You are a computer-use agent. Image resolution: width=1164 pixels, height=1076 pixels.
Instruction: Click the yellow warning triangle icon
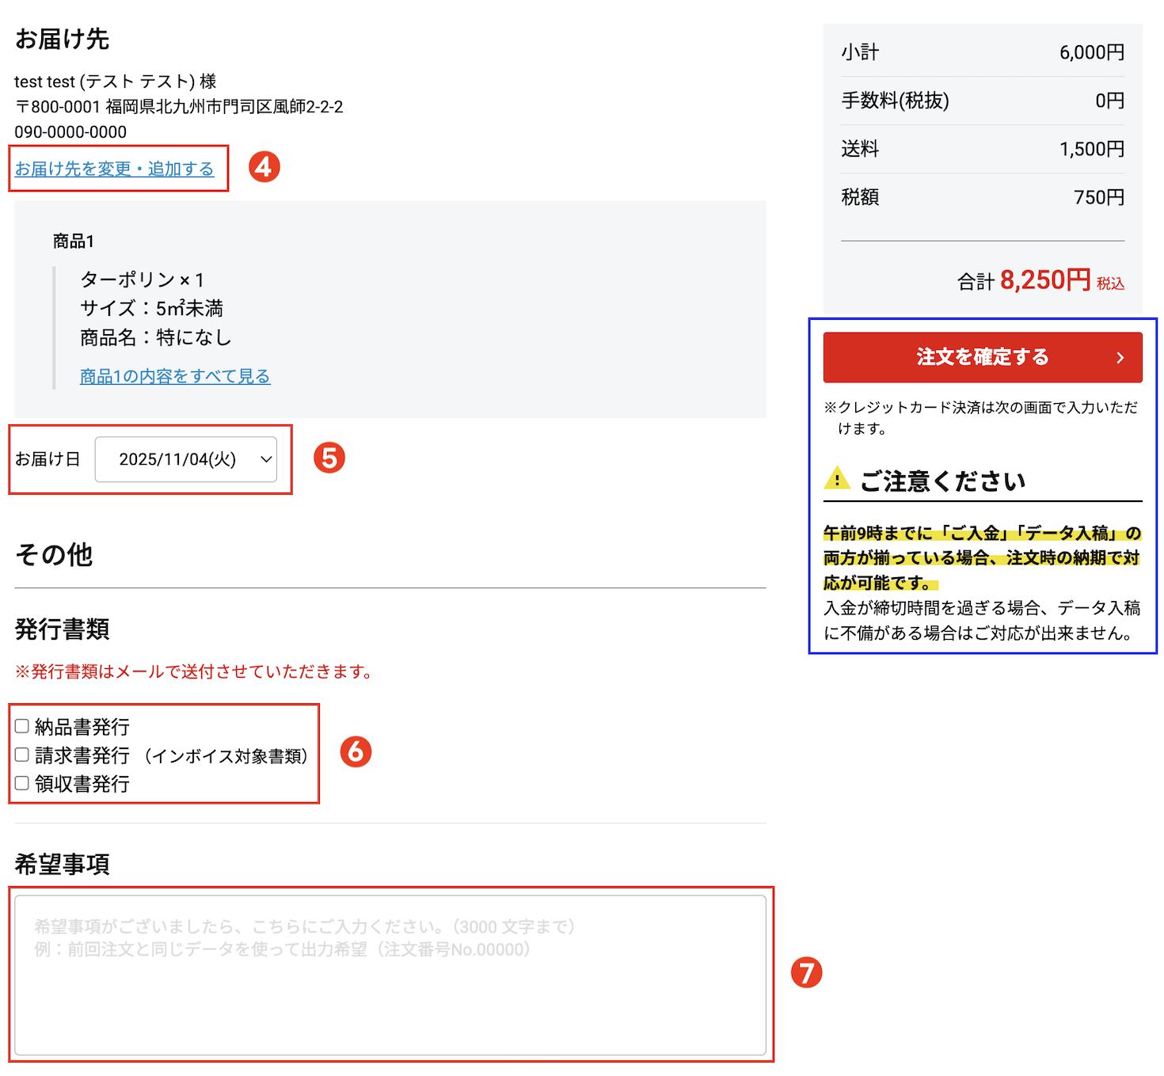point(837,479)
